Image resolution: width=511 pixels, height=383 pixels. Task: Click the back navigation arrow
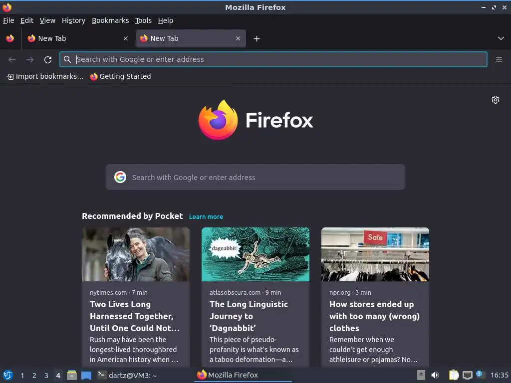[12, 60]
